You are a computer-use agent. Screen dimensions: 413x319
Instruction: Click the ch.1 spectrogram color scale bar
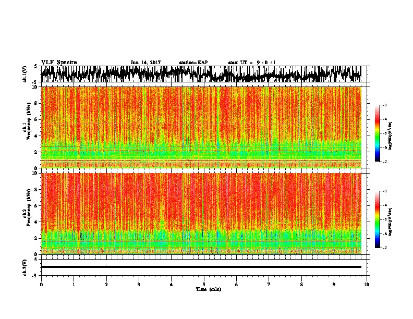pyautogui.click(x=378, y=133)
